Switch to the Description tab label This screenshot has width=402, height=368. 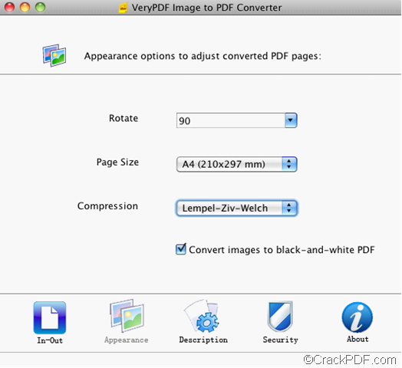click(203, 340)
